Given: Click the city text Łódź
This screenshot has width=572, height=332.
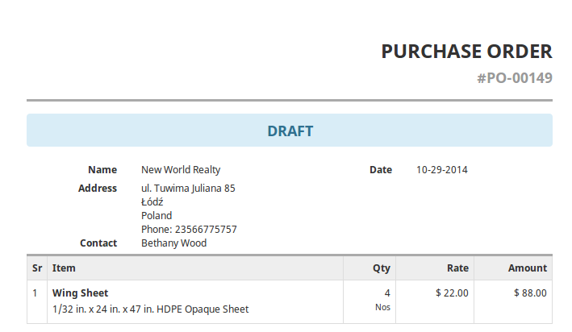Looking at the screenshot, I should pyautogui.click(x=152, y=202).
